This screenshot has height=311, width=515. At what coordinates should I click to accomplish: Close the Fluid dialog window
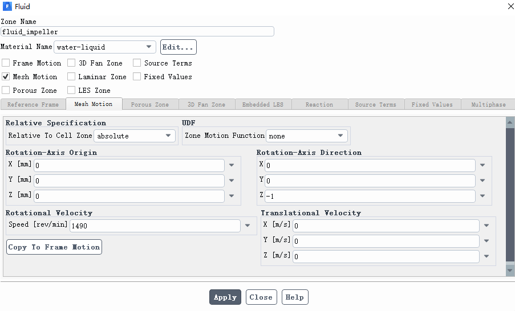(510, 6)
